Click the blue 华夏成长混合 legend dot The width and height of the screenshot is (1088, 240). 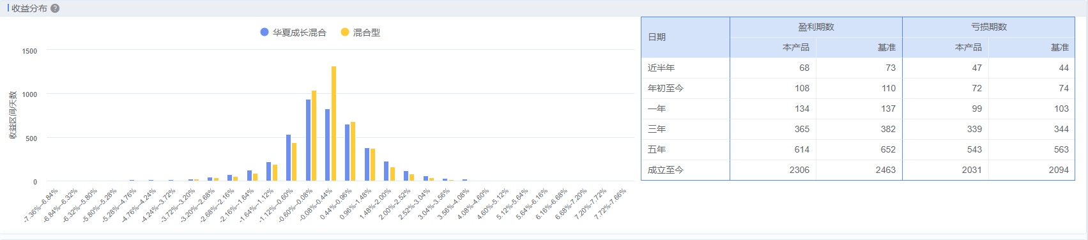tap(264, 32)
